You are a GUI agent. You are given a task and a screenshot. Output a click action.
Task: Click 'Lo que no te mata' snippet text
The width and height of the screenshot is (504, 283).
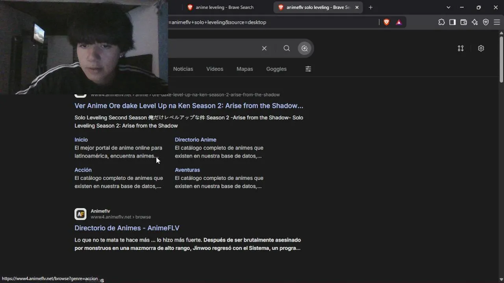pos(188,244)
